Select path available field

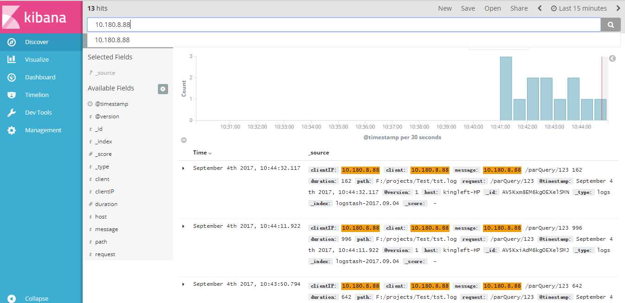coord(101,242)
